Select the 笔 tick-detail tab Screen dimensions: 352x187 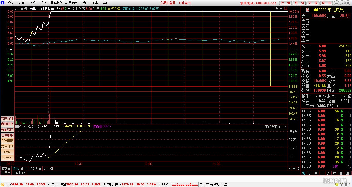pos(304,173)
